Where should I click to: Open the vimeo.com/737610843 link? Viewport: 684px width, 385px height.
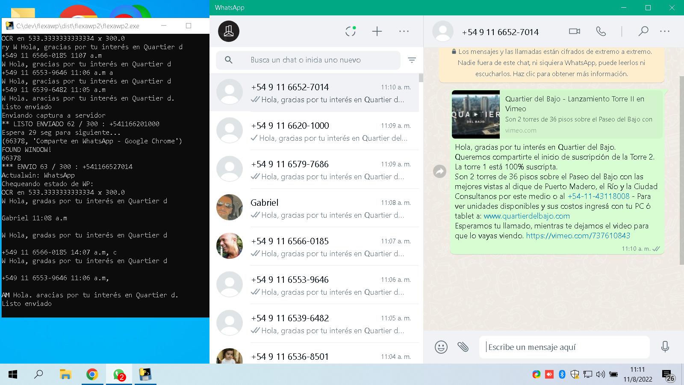[x=578, y=236]
